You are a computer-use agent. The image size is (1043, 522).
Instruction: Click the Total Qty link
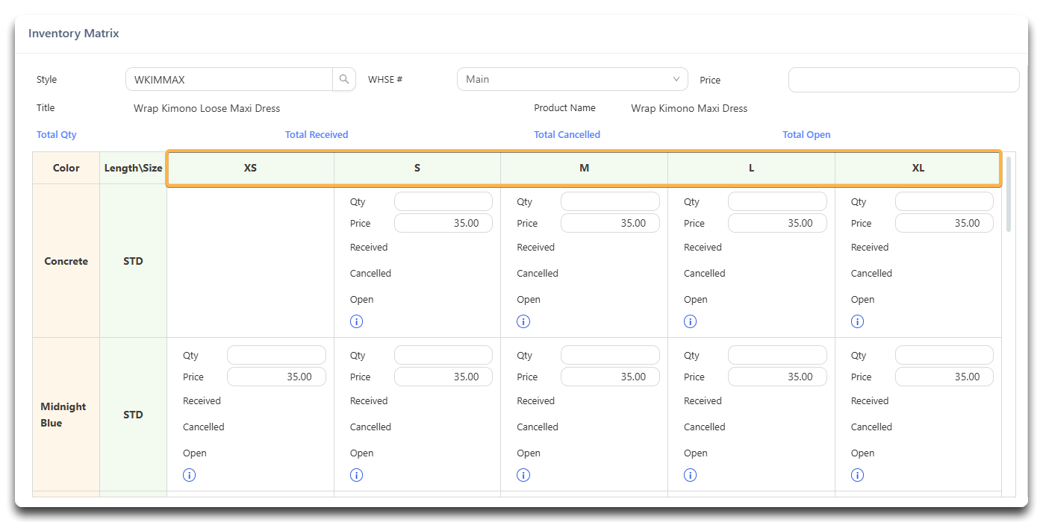[57, 135]
